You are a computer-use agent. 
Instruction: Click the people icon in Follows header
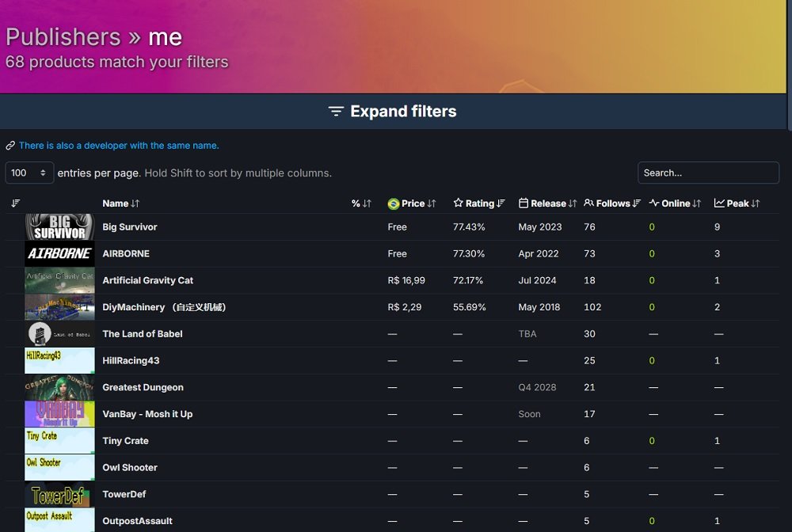tap(588, 203)
